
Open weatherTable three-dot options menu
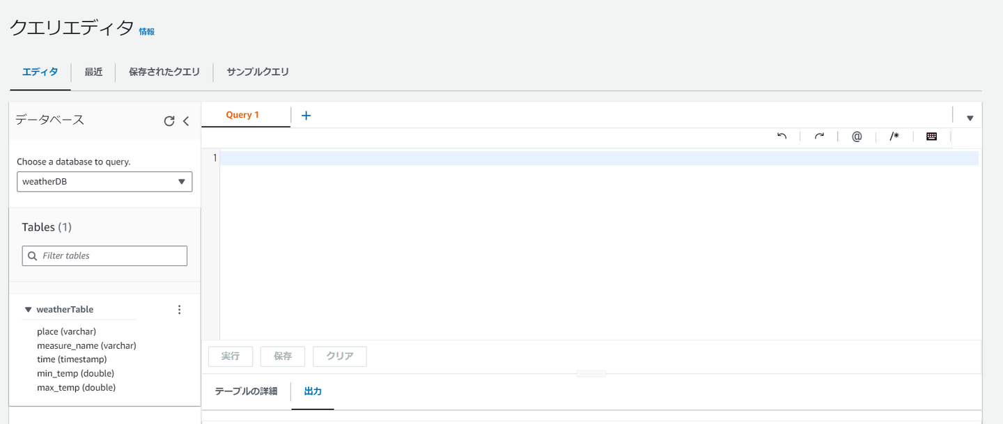click(x=180, y=310)
